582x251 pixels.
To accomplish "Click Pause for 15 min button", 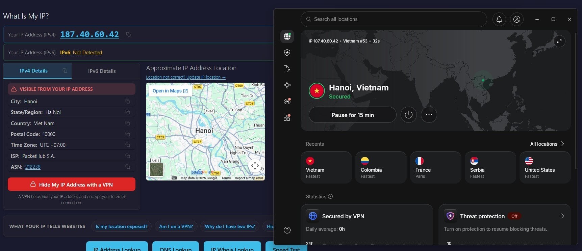I will pyautogui.click(x=353, y=115).
